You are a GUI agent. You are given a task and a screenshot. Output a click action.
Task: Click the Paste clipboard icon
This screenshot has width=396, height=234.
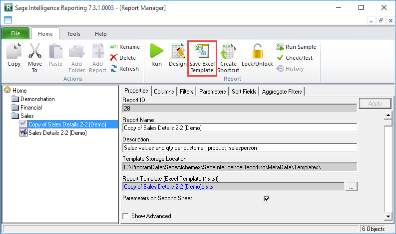coord(55,51)
